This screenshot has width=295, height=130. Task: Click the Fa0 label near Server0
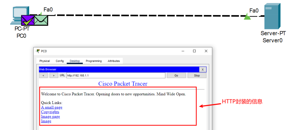[254, 11]
